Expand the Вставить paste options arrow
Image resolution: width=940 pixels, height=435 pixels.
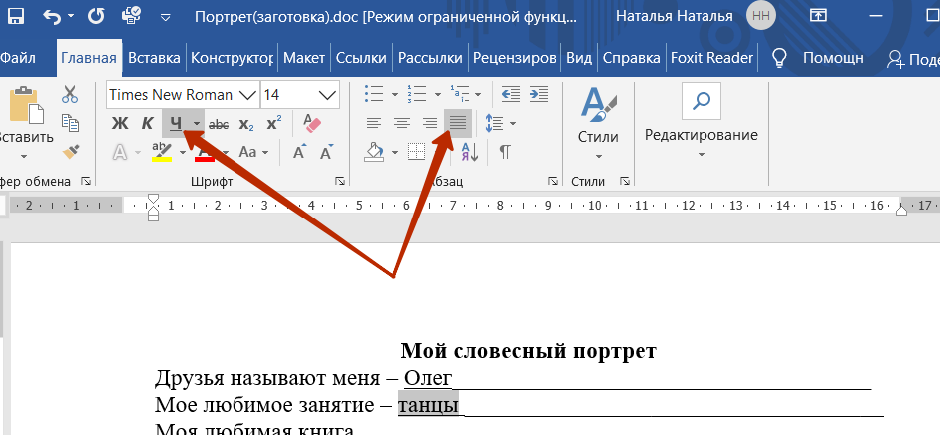coord(25,156)
